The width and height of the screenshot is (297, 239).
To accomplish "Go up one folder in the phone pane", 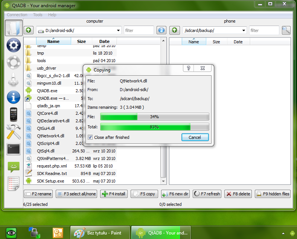I will coord(174,30).
